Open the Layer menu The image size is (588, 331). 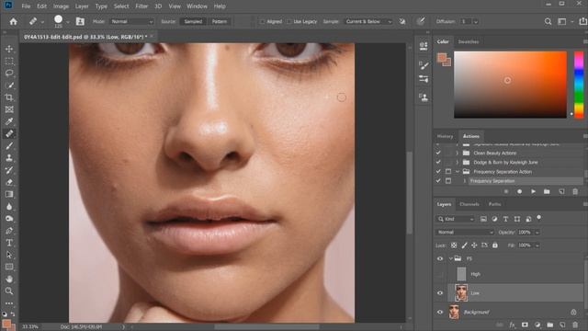(82, 6)
